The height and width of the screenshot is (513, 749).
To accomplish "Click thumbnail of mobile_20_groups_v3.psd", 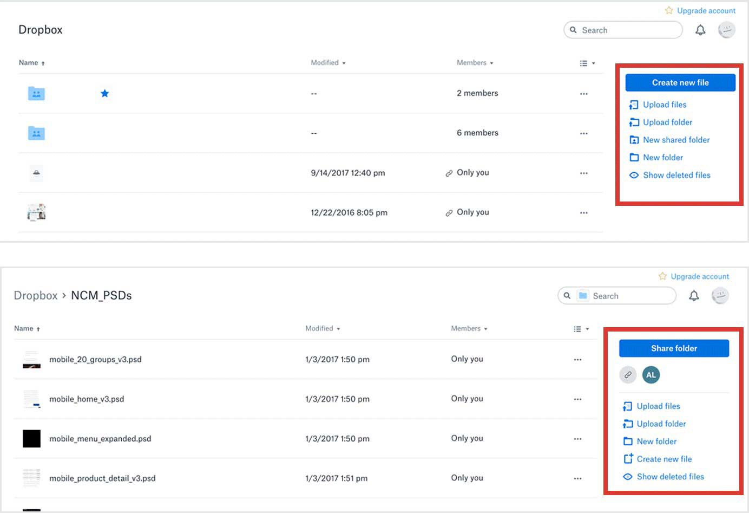I will coord(31,359).
